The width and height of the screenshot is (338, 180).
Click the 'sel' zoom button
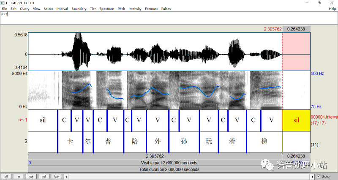(44, 176)
